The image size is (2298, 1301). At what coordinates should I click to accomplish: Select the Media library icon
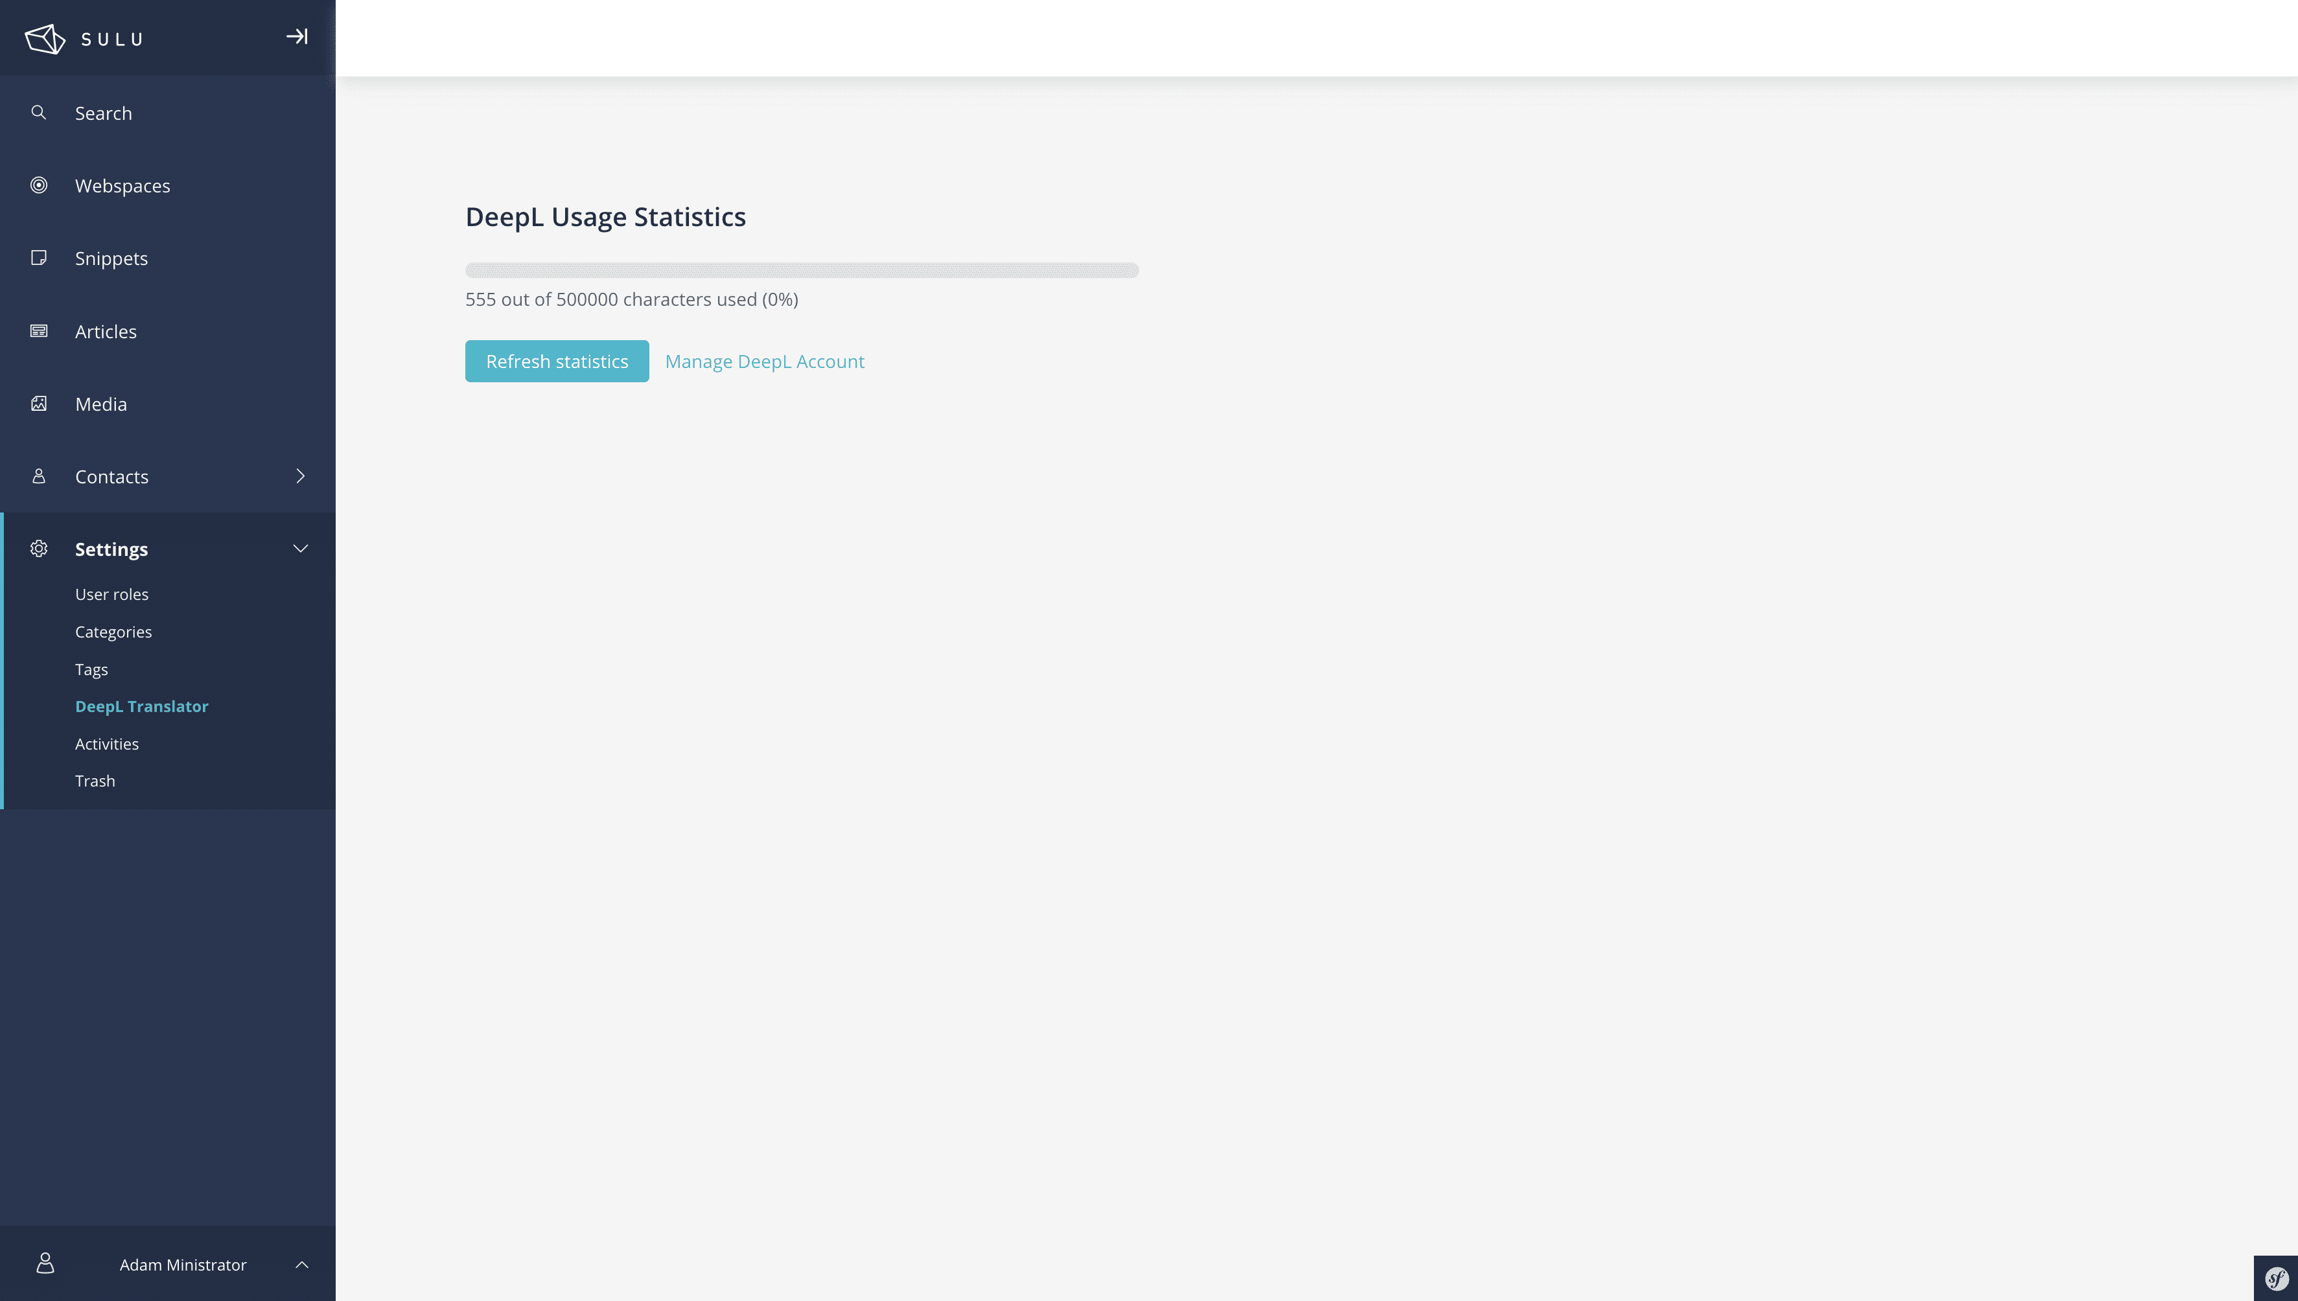[40, 403]
